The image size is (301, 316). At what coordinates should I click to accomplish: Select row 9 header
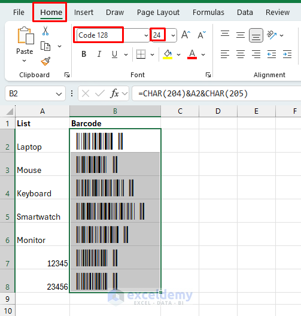click(x=7, y=299)
